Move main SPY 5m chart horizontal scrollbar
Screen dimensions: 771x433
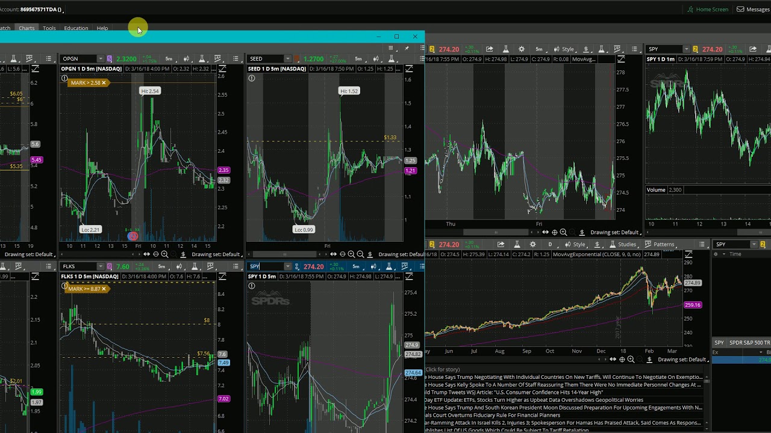(495, 232)
